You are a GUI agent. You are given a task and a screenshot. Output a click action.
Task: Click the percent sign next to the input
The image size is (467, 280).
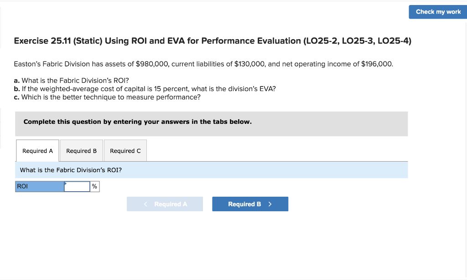94,186
